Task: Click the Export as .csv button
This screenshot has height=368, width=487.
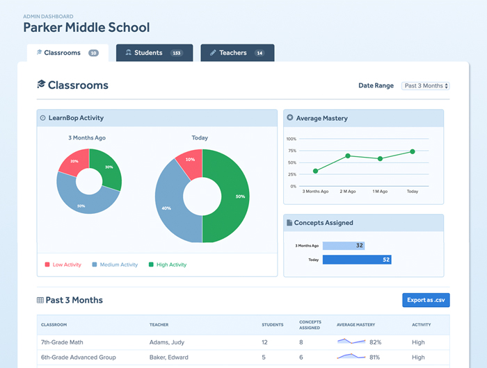Action: (426, 300)
